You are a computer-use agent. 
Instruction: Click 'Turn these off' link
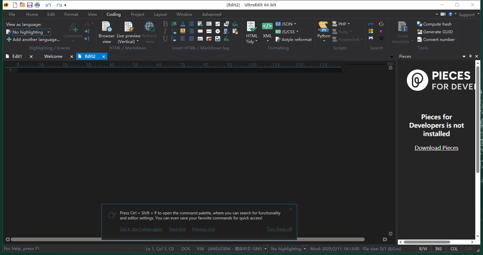tap(279, 229)
